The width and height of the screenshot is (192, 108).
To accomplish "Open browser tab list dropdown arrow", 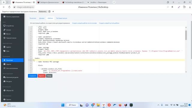I will [7, 2].
